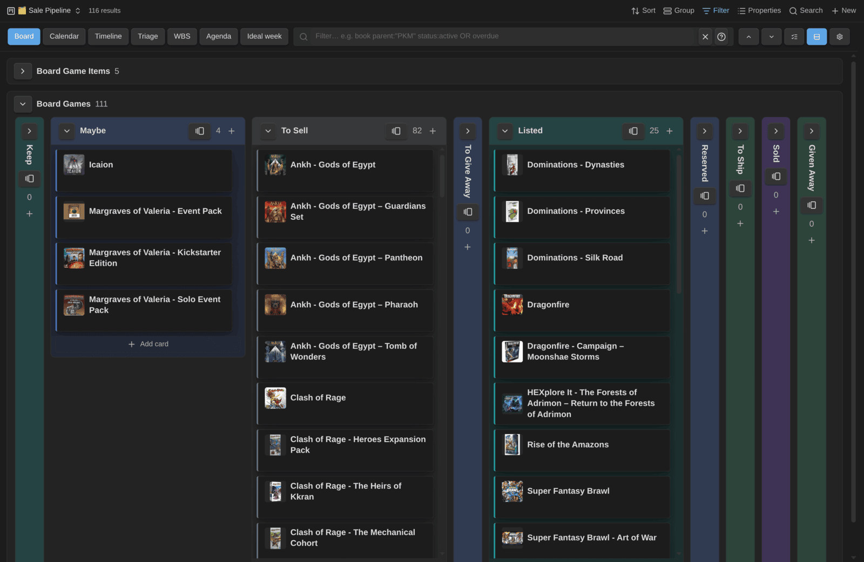Toggle the Reserved column card layout icon
Screen dimensions: 864x562
click(705, 196)
